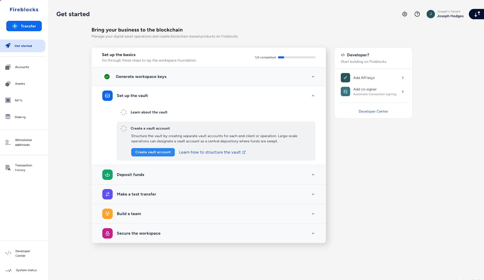Click the pink lock icon for Secure workspace
Image resolution: width=484 pixels, height=280 pixels.
click(107, 233)
